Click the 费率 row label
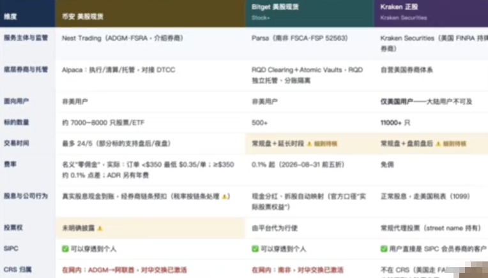 click(10, 164)
